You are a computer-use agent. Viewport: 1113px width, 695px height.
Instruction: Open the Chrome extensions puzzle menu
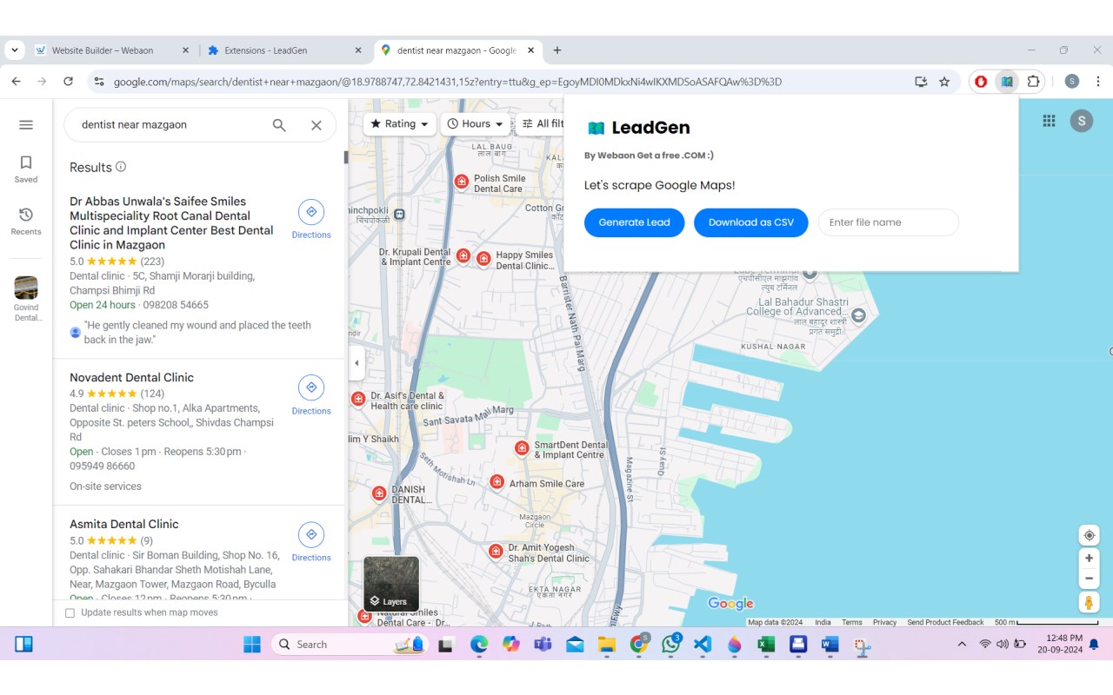point(1033,82)
